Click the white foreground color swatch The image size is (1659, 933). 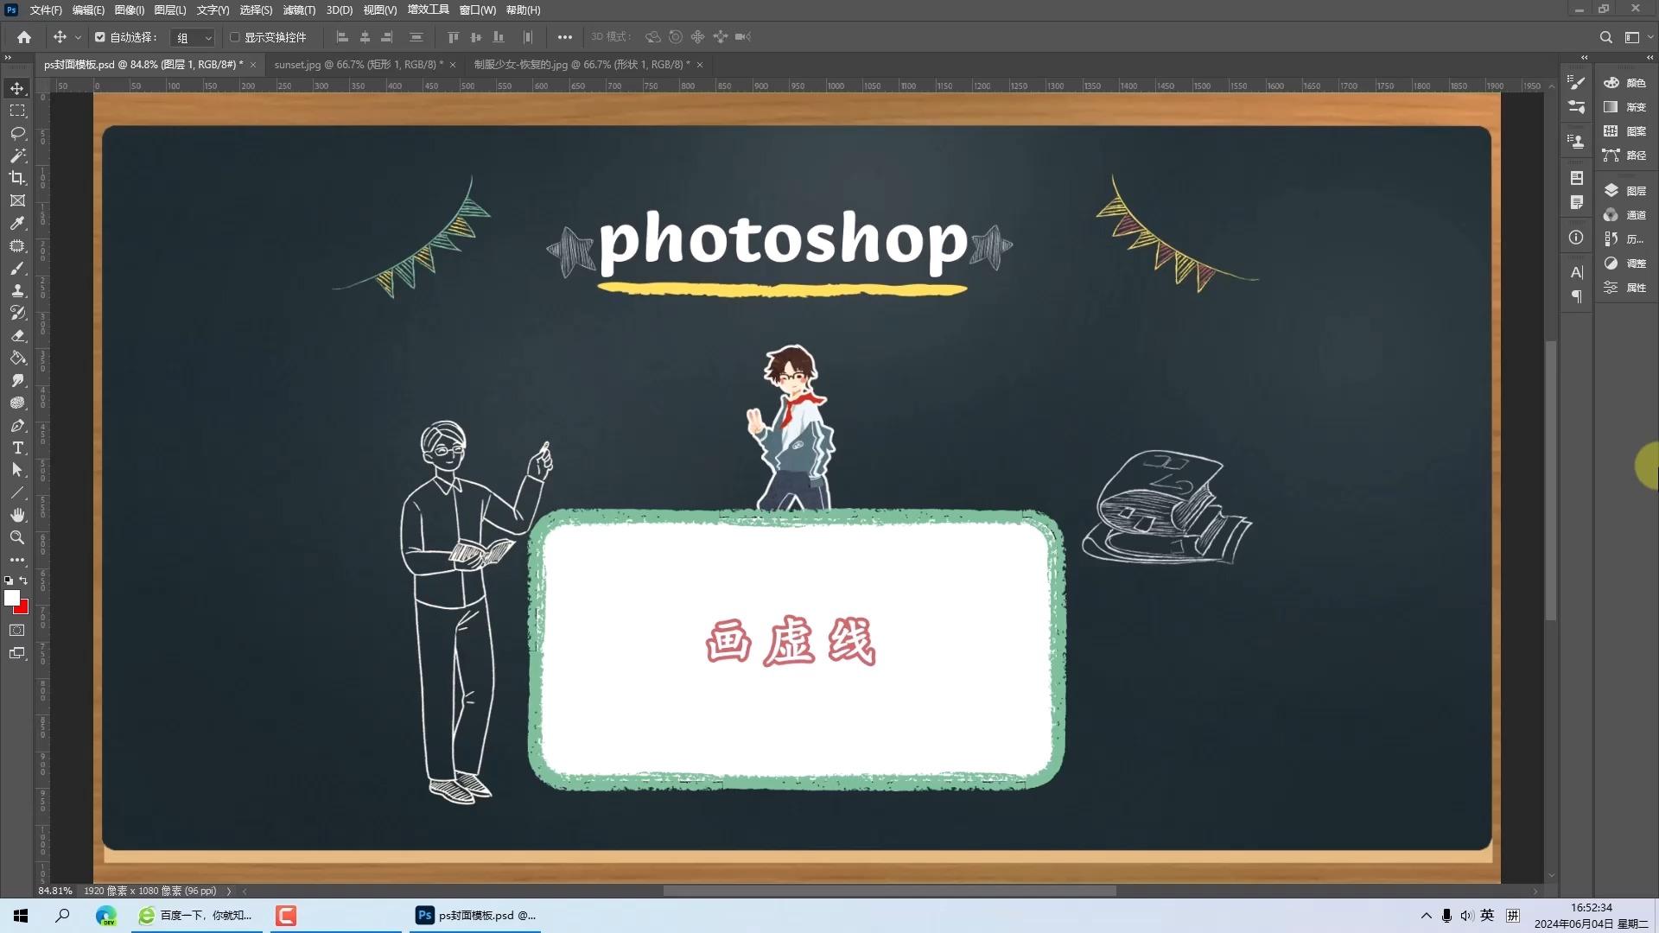pos(10,596)
